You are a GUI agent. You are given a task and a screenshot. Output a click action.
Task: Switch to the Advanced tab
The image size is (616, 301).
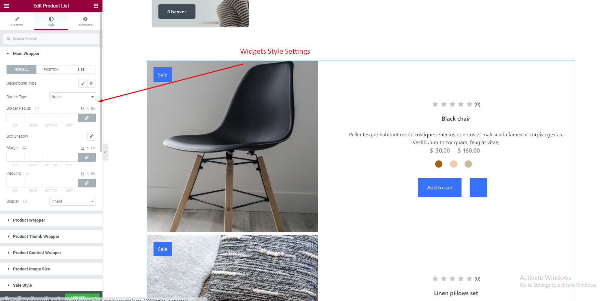pos(85,21)
